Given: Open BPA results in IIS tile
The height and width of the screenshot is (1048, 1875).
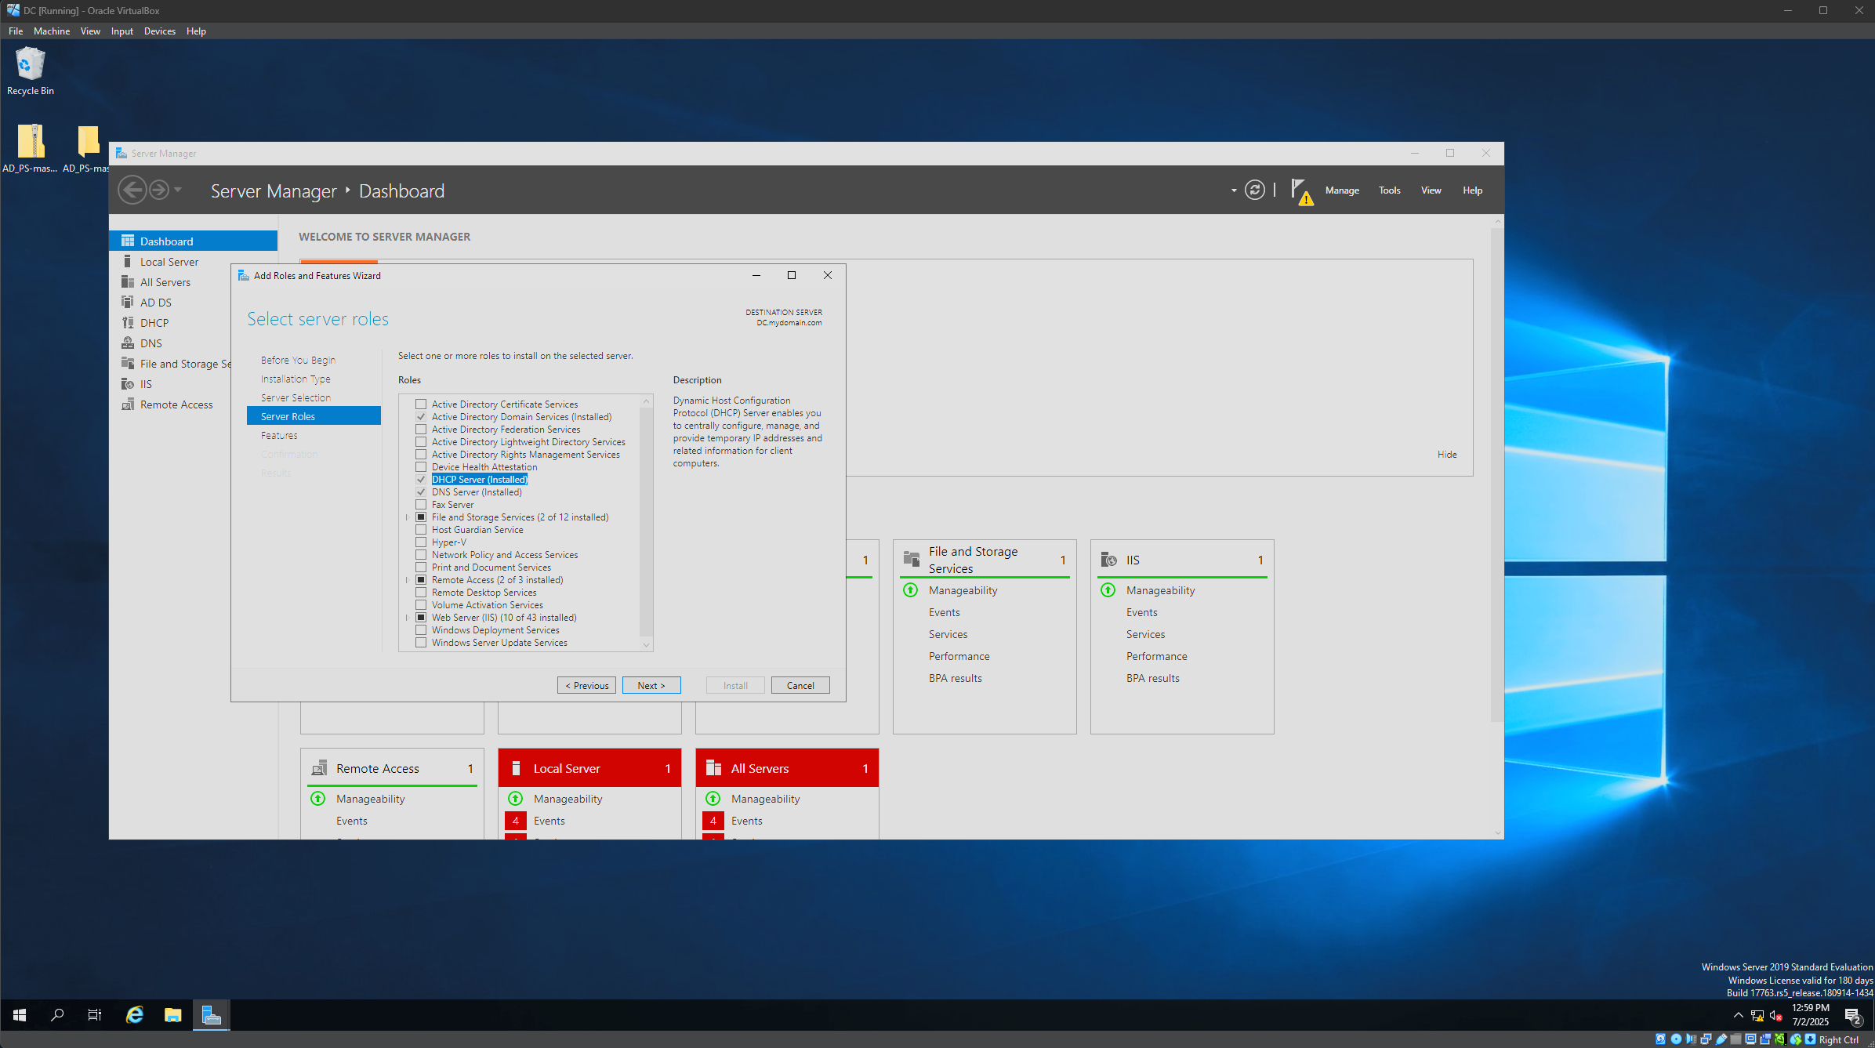Looking at the screenshot, I should coord(1152,678).
